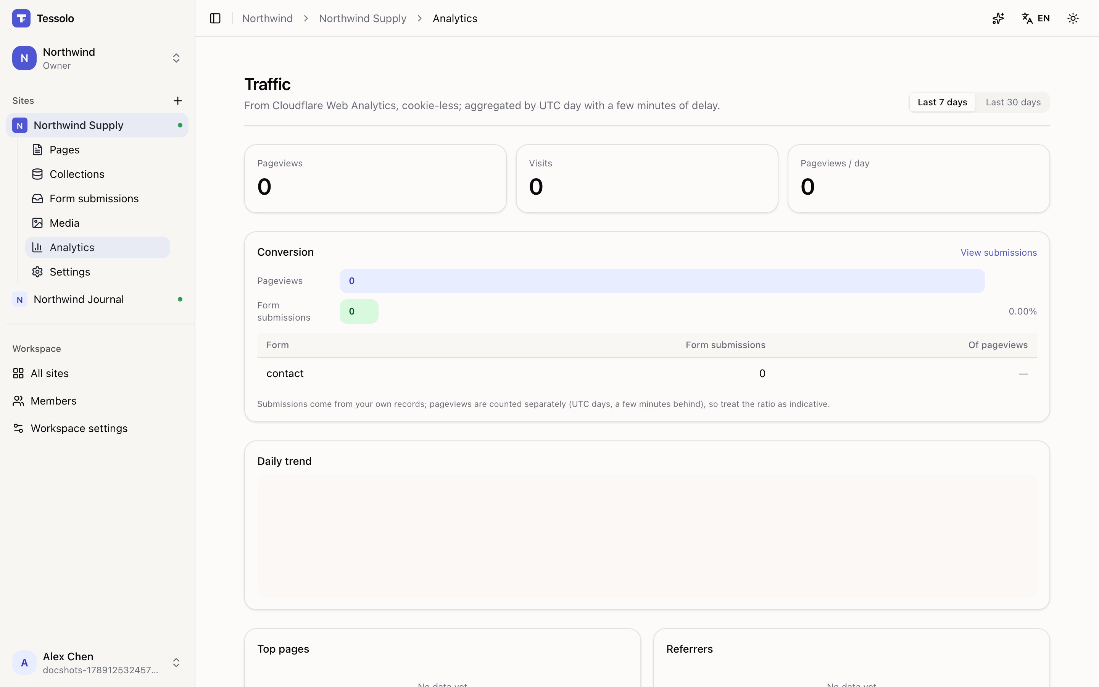Open Workspace settings sliders icon
The width and height of the screenshot is (1099, 687).
[18, 429]
